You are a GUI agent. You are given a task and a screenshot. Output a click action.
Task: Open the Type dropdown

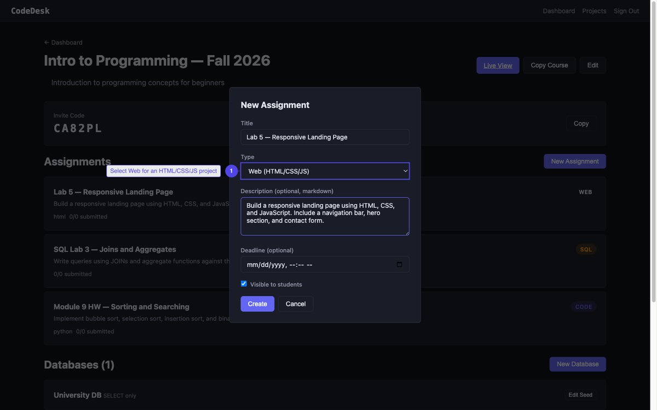point(325,171)
